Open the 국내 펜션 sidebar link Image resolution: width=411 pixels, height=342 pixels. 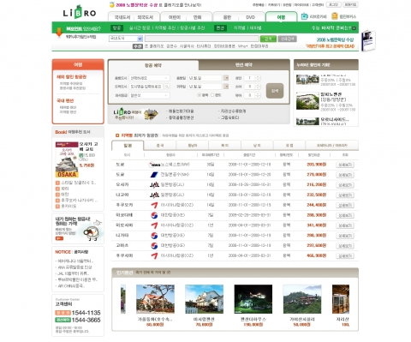tap(65, 100)
